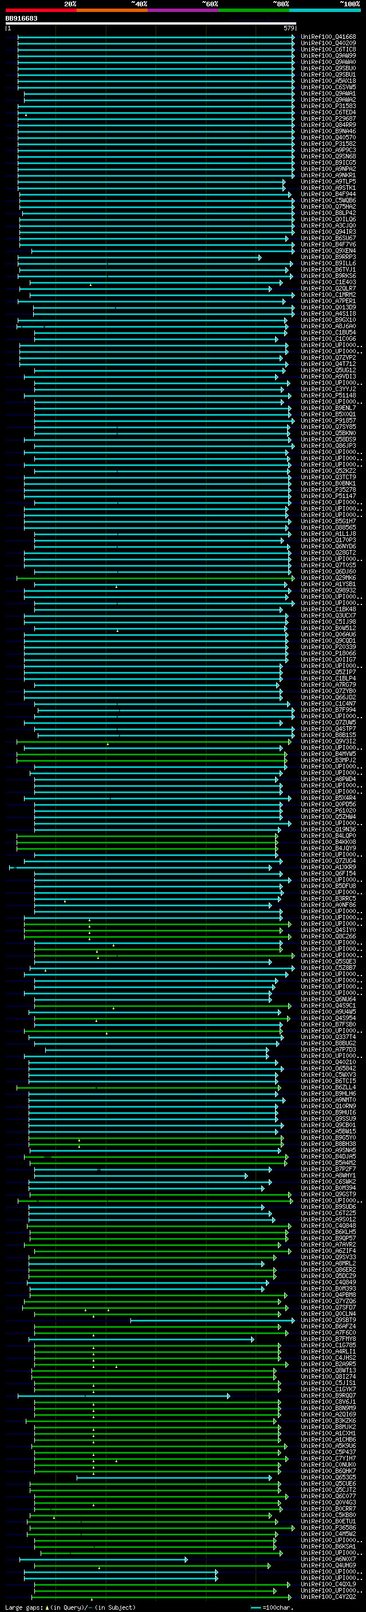Select the purple ~60% identity color segment

[x=184, y=10]
